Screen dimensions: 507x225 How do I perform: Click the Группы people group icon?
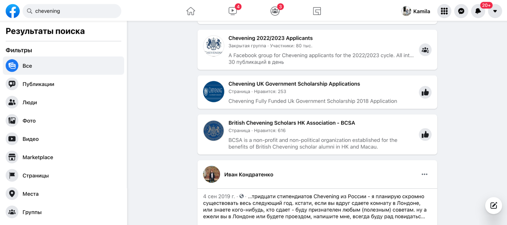(x=12, y=212)
